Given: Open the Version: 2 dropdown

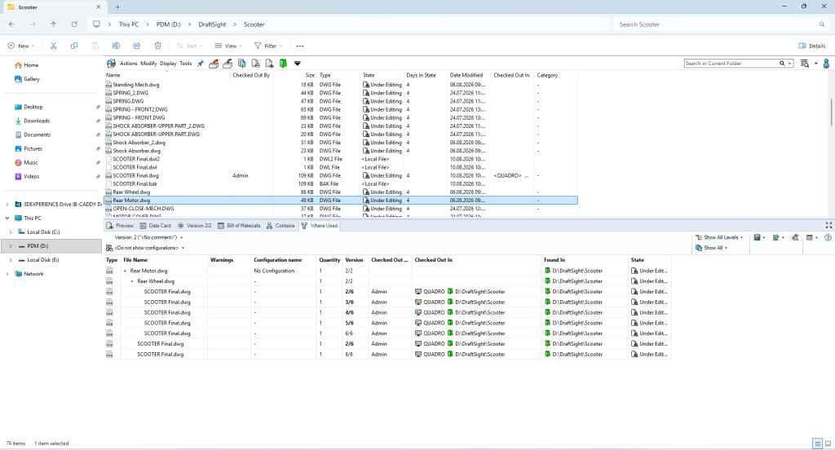Looking at the screenshot, I should (x=148, y=237).
